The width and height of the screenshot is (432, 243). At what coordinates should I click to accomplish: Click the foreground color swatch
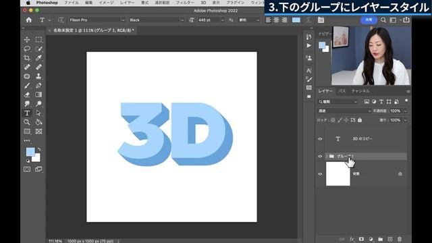(30, 152)
